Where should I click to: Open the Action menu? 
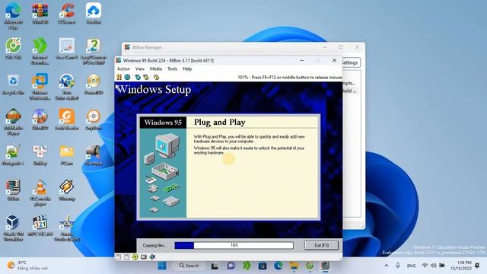(x=123, y=68)
